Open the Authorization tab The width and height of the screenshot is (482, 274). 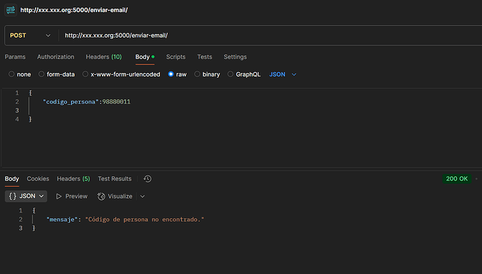[x=56, y=57]
